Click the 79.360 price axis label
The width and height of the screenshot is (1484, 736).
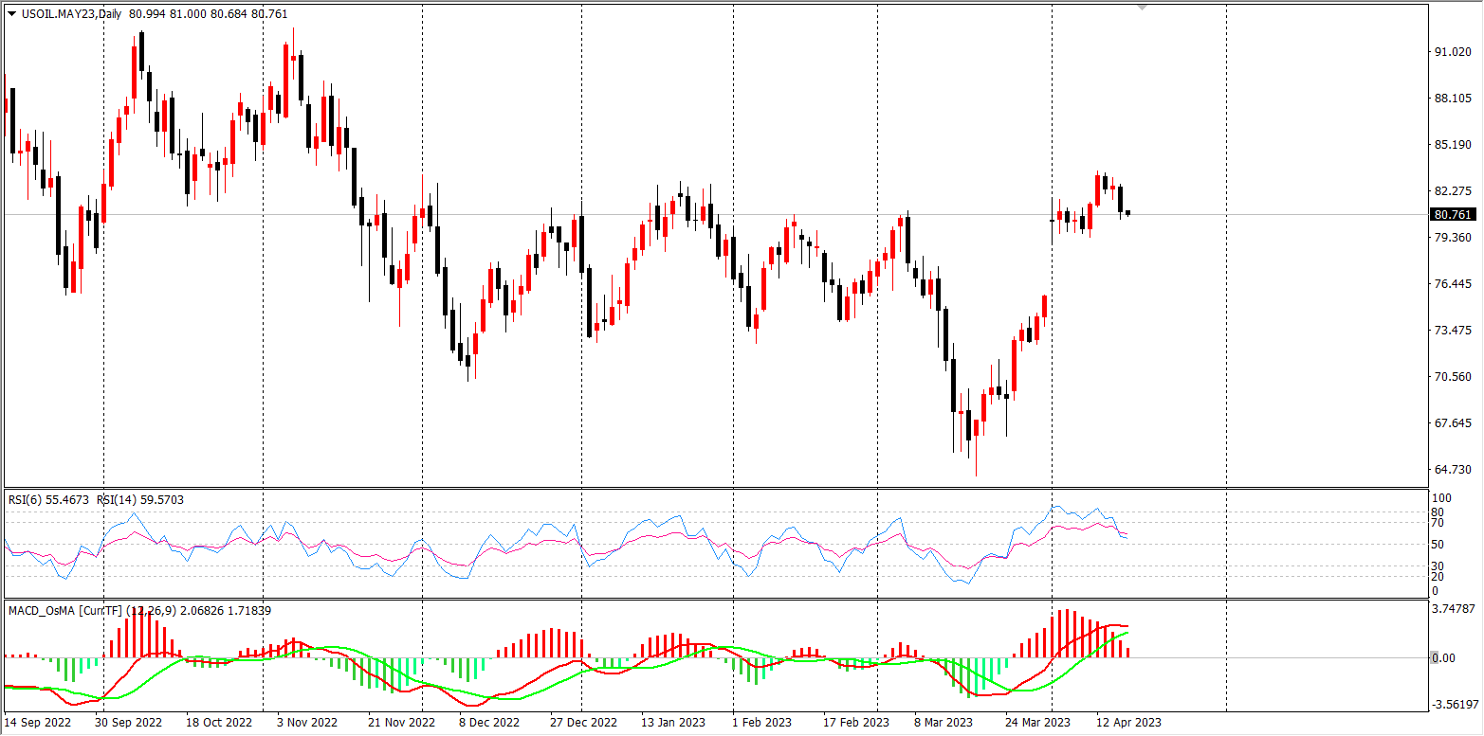pos(1453,238)
